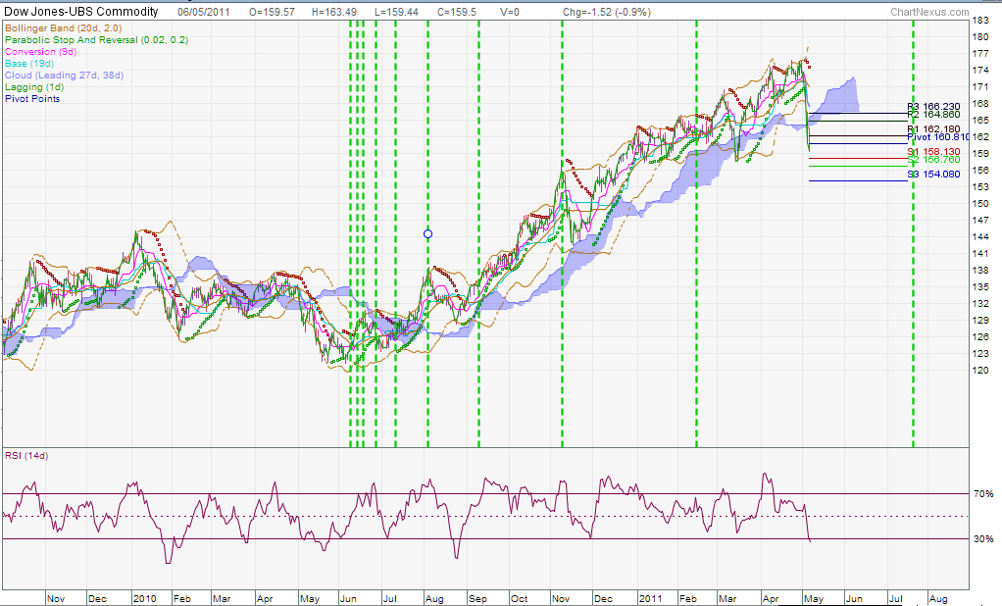Image resolution: width=1002 pixels, height=606 pixels.
Task: Click the date 06/05/2011 in header
Action: click(x=203, y=12)
